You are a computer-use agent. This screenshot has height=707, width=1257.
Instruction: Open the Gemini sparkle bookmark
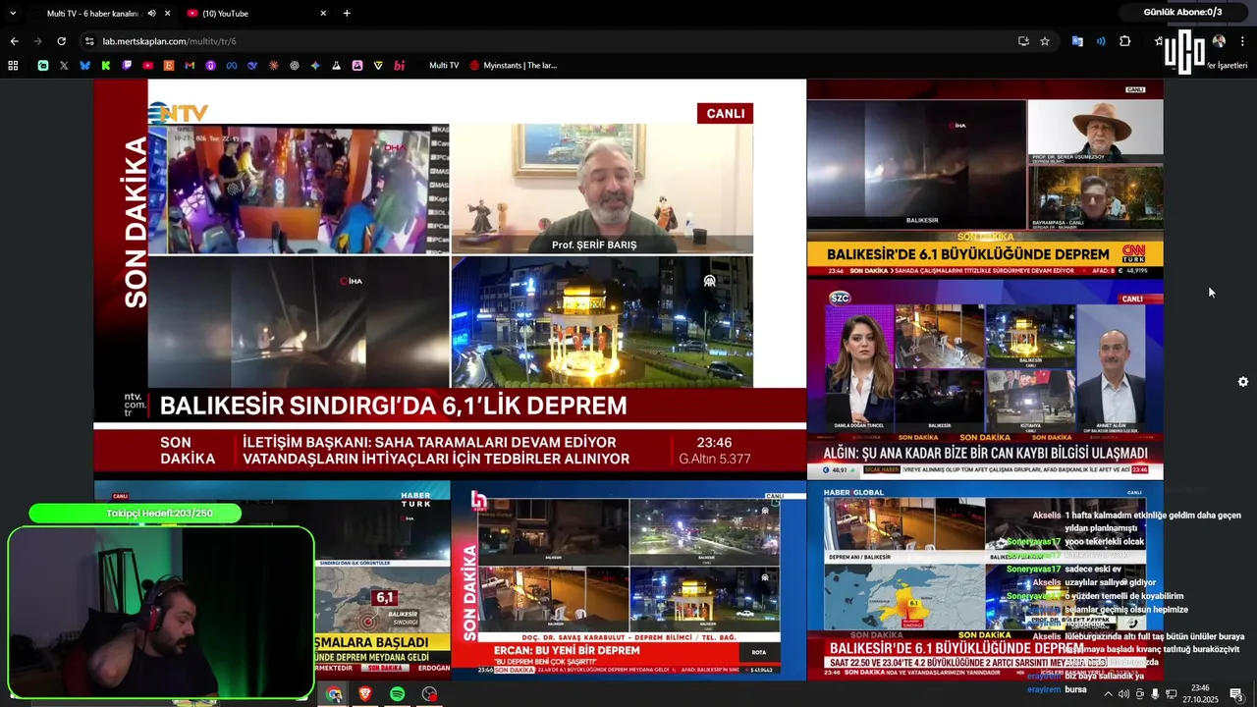pyautogui.click(x=315, y=66)
